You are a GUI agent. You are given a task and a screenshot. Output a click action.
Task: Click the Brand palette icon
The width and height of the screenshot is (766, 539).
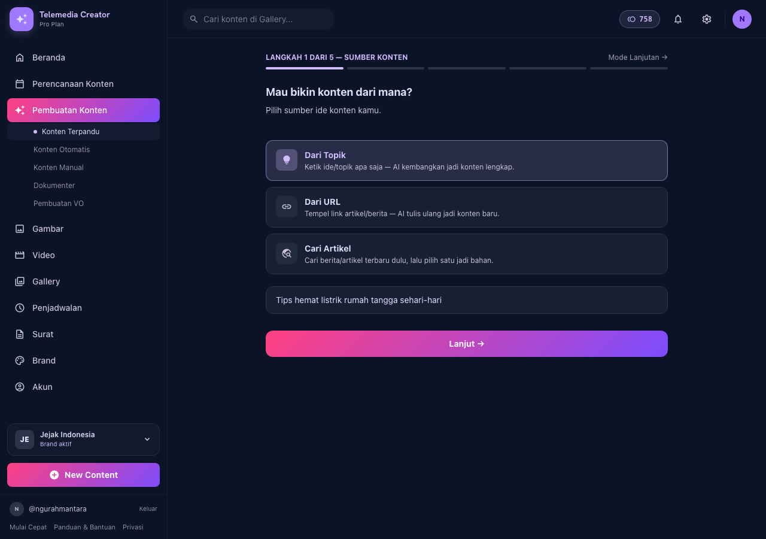pos(20,361)
